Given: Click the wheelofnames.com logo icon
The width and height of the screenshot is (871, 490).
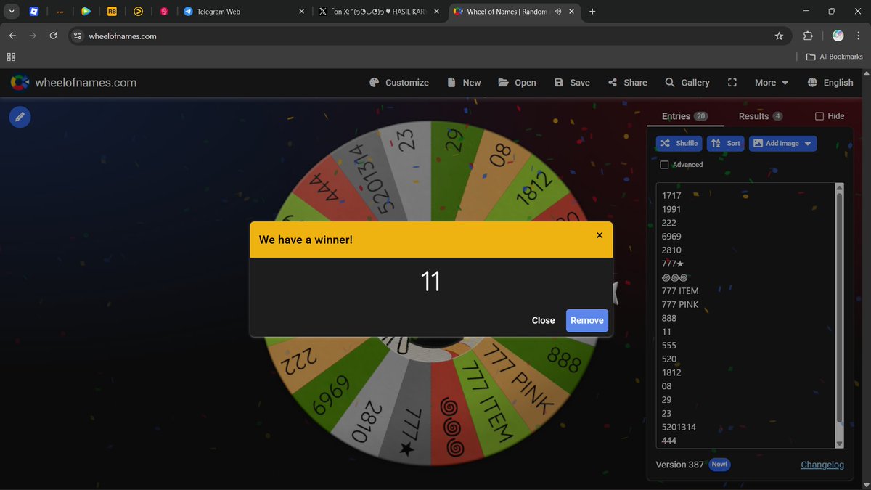Looking at the screenshot, I should pos(20,83).
